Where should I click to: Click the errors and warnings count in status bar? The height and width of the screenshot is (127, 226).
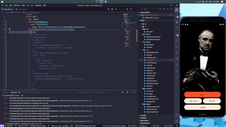(x=23, y=126)
